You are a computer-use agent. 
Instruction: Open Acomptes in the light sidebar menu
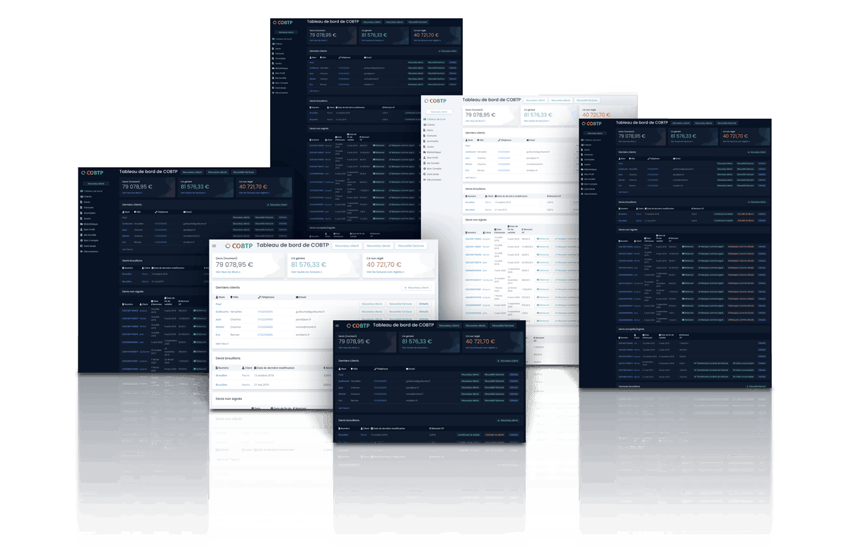click(432, 141)
